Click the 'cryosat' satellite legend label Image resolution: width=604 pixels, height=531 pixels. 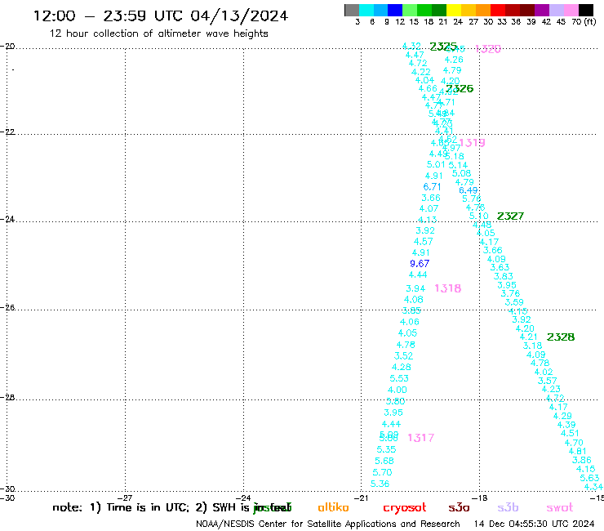pyautogui.click(x=405, y=508)
